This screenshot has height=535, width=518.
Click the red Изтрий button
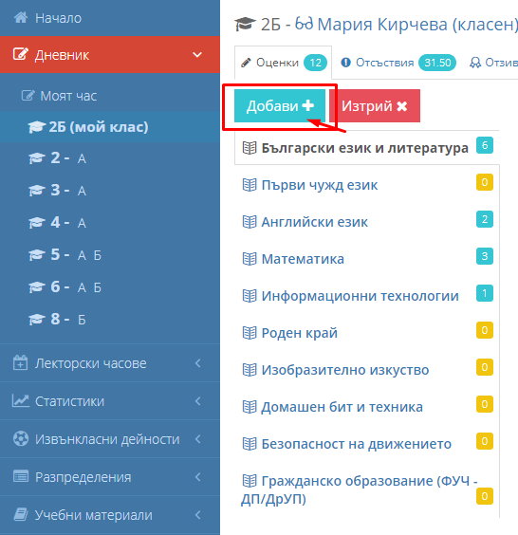[x=375, y=106]
